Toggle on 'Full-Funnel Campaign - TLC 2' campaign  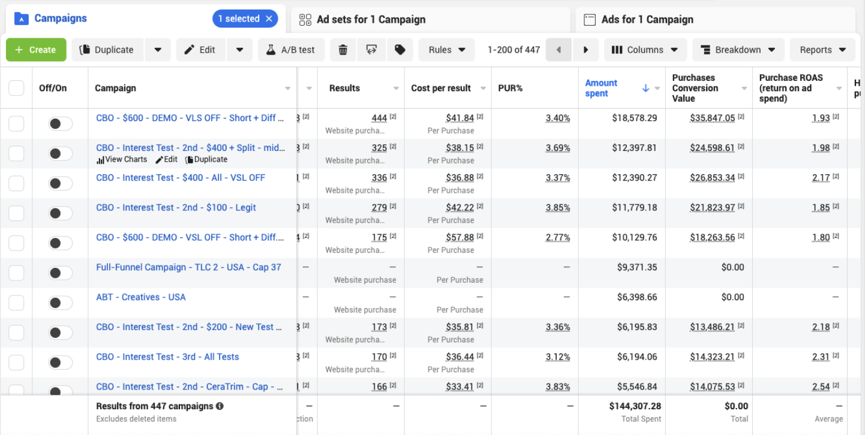point(60,273)
